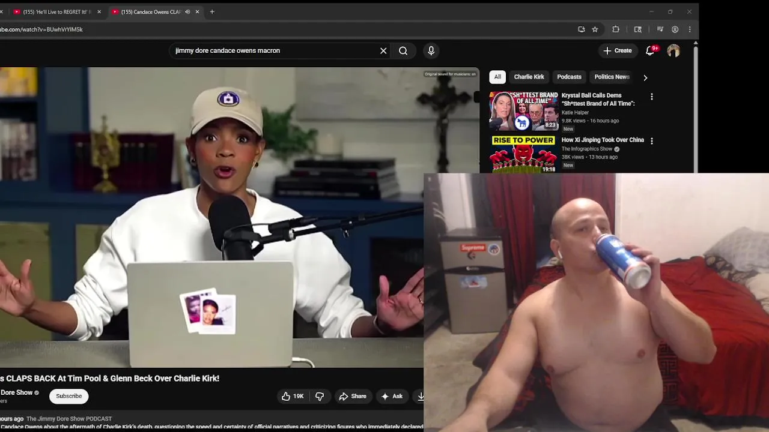Open the Create upload button
The height and width of the screenshot is (432, 769).
tap(618, 51)
